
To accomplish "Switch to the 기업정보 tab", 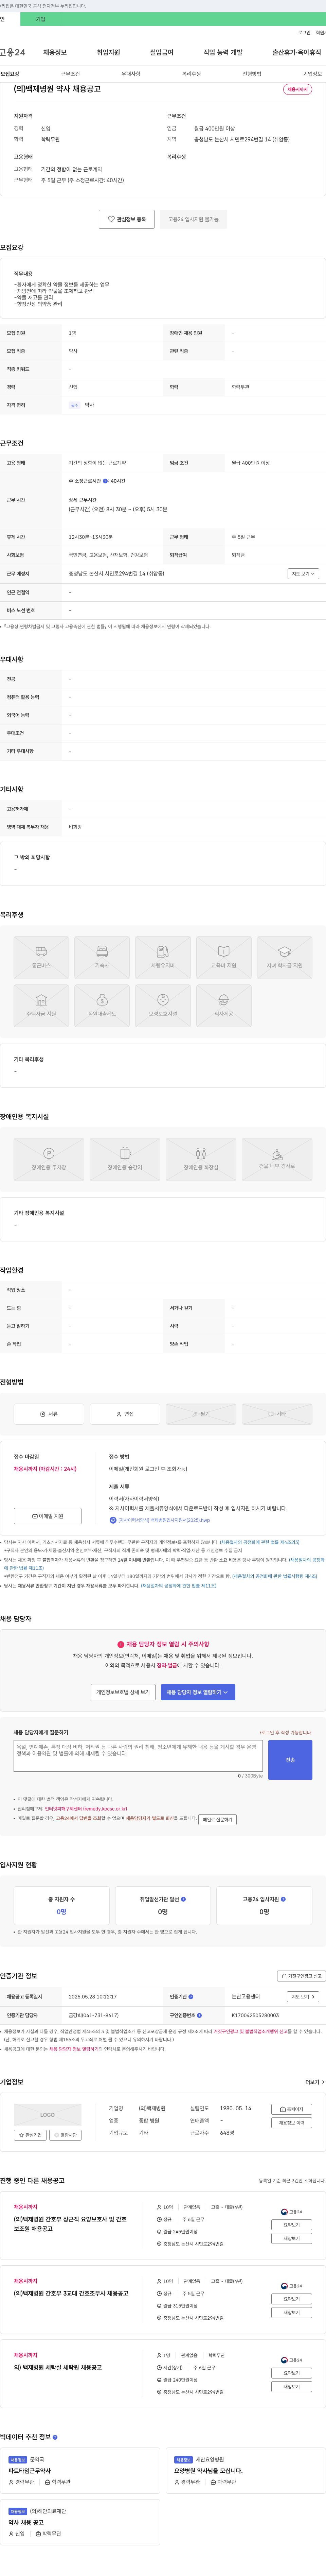I will [313, 74].
